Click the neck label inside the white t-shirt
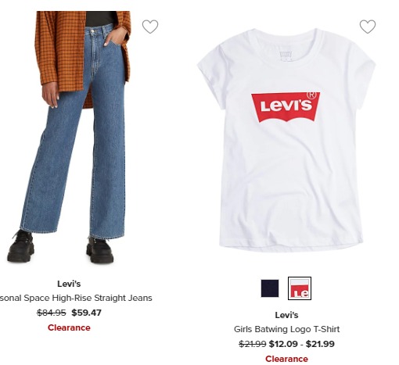This screenshot has height=365, width=399. click(x=286, y=55)
